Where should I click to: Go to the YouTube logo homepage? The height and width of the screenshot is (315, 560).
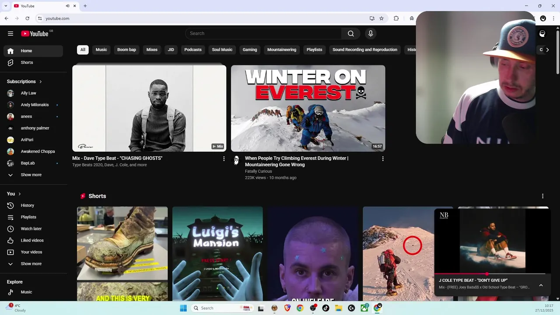[35, 34]
